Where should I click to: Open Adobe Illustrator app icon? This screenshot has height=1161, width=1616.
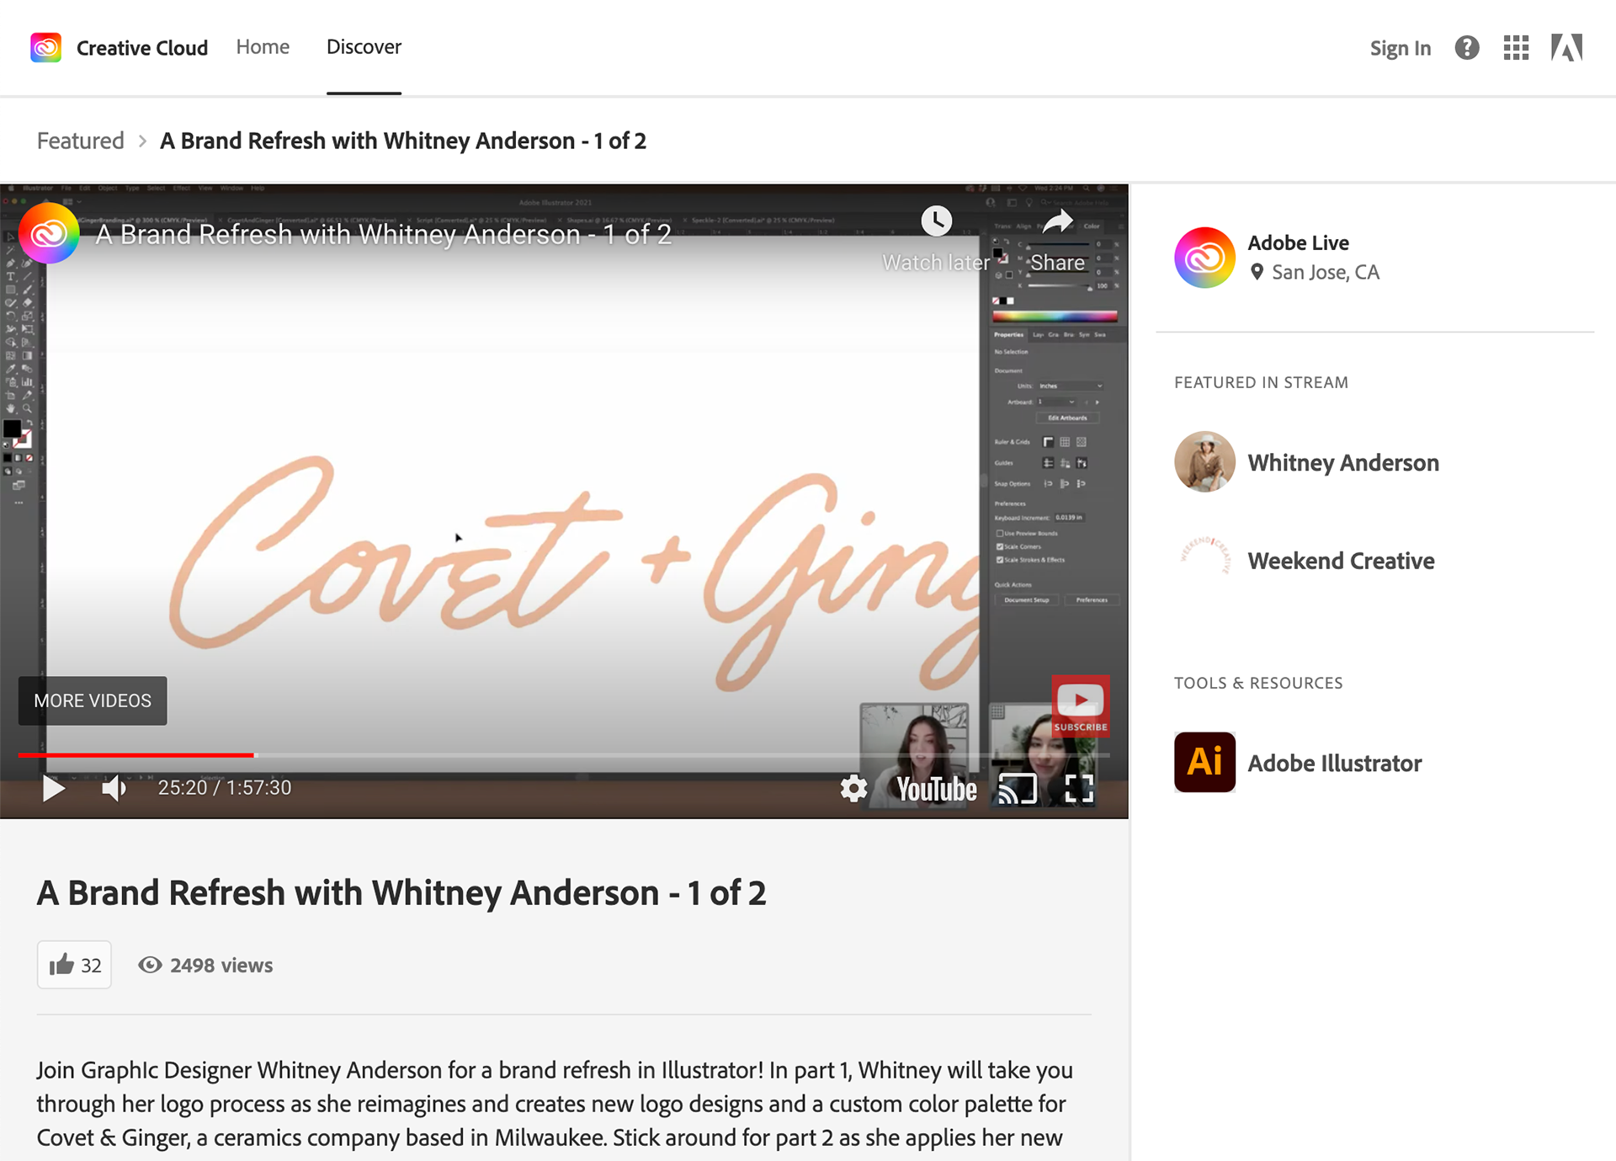tap(1204, 762)
